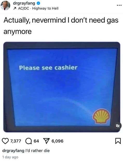Tap the audio arrow icon

15,9
